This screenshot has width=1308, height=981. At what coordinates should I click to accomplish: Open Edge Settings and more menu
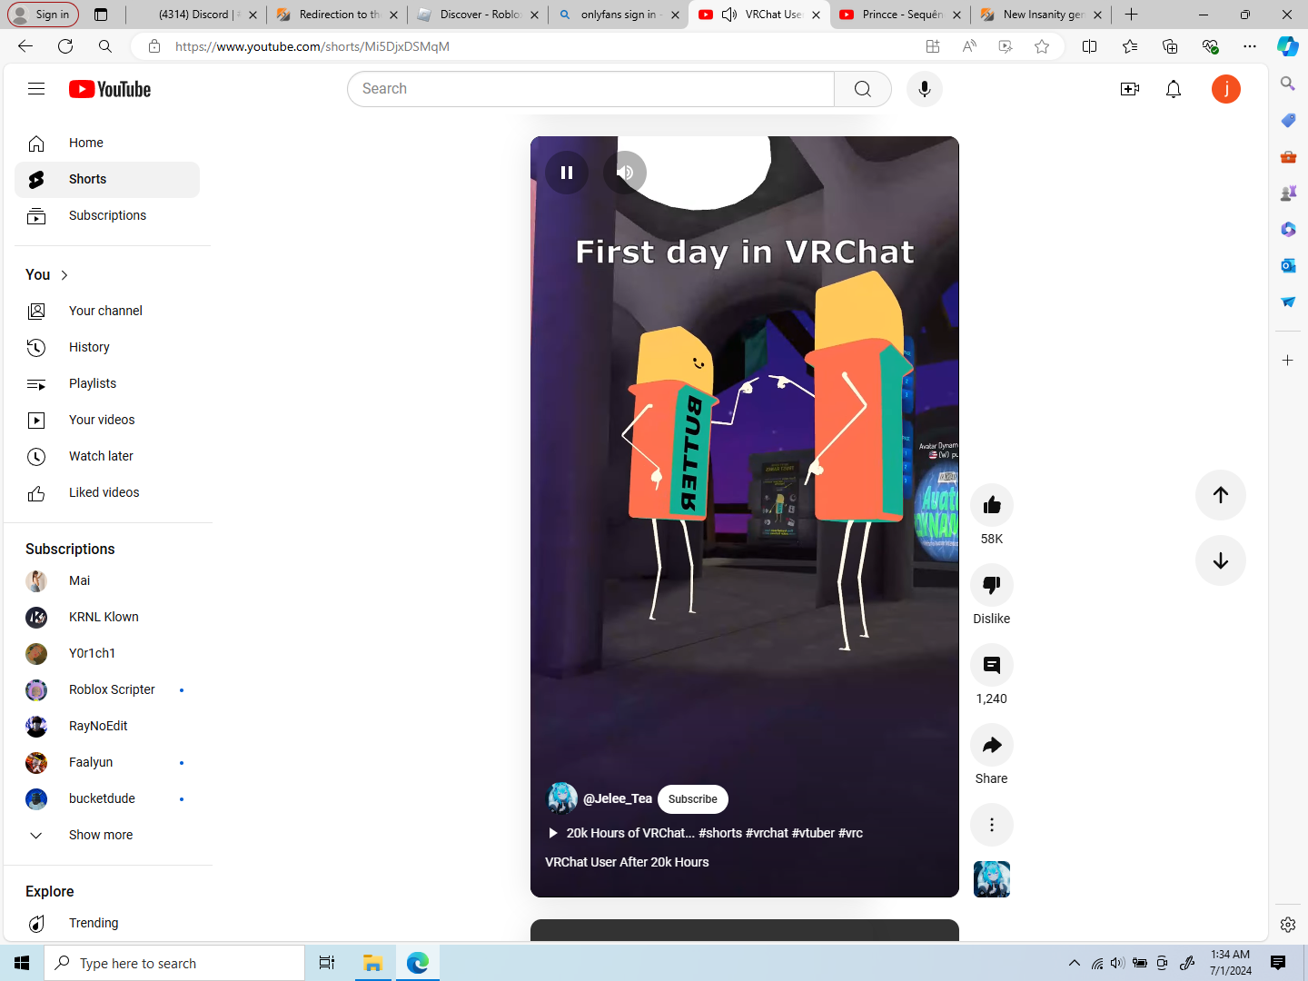(x=1250, y=46)
